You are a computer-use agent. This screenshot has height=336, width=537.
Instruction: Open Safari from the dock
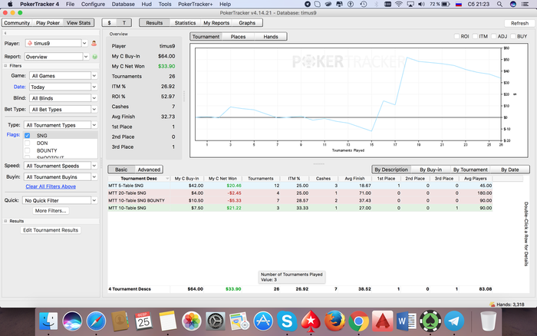(x=96, y=321)
